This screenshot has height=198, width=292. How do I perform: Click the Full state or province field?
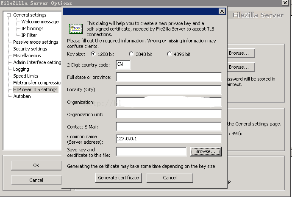[169, 77]
